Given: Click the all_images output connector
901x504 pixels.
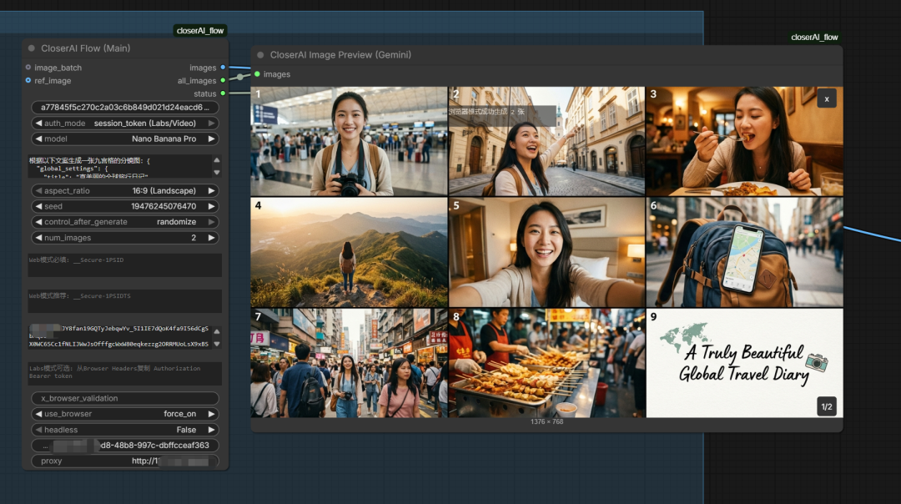Looking at the screenshot, I should pyautogui.click(x=223, y=80).
